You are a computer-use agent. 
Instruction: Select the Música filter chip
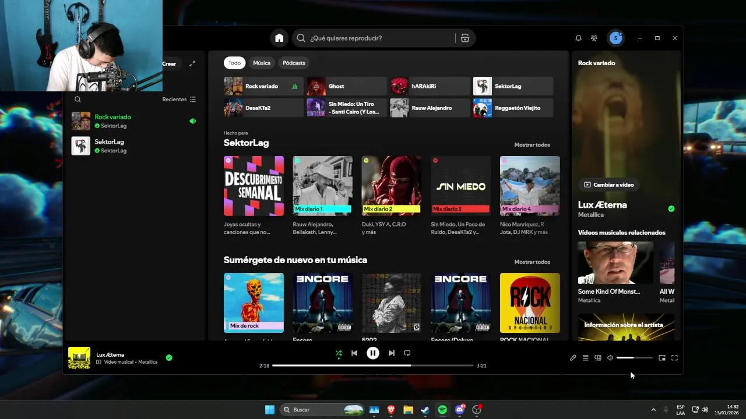tap(262, 63)
